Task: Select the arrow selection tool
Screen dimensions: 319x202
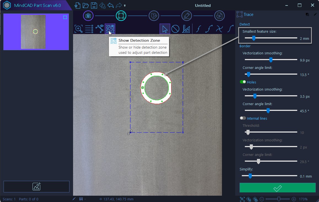Action: [x=165, y=29]
